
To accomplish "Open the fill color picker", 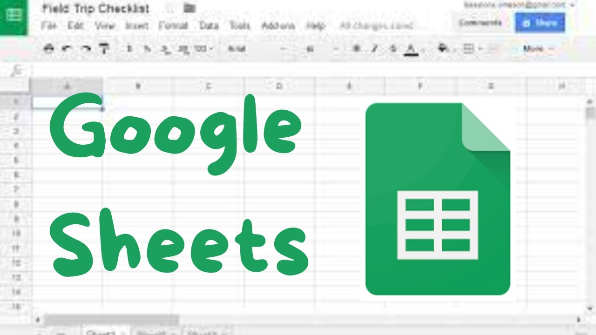I will point(443,48).
